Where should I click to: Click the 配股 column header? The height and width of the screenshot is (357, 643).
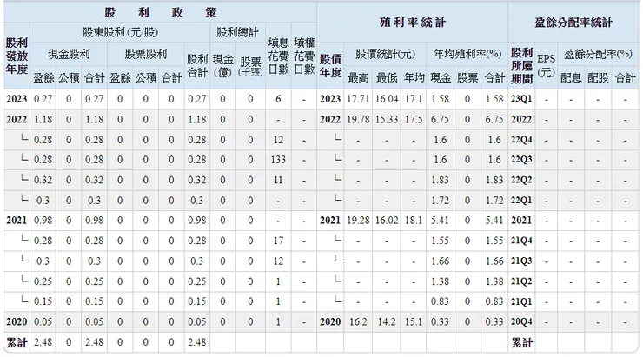click(598, 77)
